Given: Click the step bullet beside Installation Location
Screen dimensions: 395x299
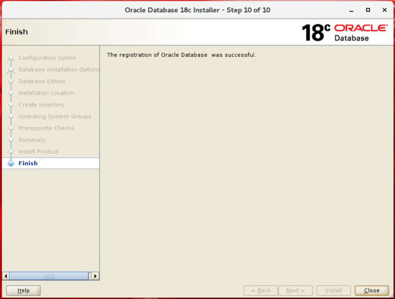Looking at the screenshot, I should click(x=11, y=93).
